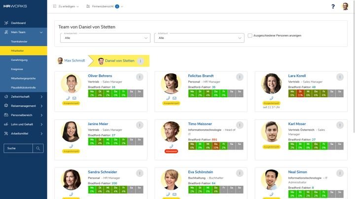The image size is (355, 199).
Task: Click Timo Meissner's Do 10% absence cell
Action: pyautogui.click(x=216, y=146)
